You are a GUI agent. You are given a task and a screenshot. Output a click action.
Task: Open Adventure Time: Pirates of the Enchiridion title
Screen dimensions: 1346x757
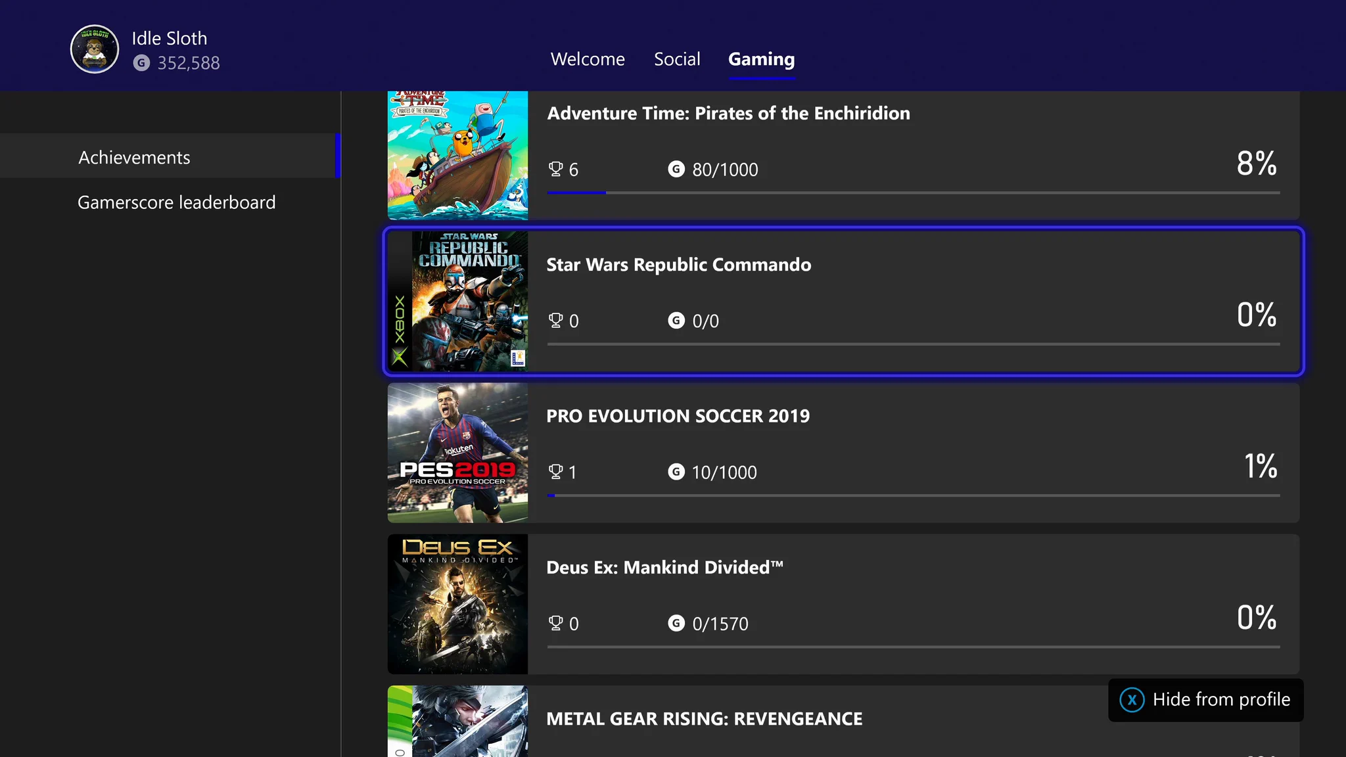coord(728,113)
